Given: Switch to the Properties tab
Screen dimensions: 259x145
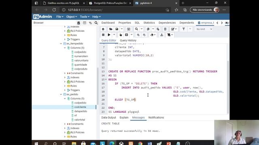Looking at the screenshot, I should pos(125,23).
